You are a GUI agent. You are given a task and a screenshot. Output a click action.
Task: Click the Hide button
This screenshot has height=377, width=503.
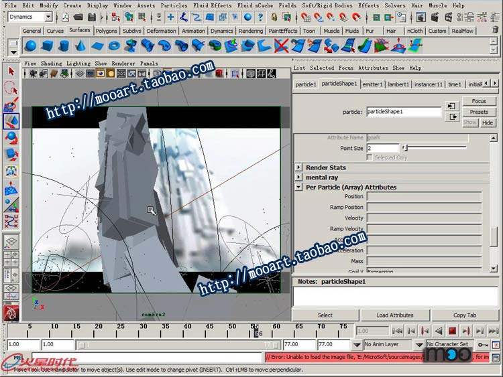[488, 123]
